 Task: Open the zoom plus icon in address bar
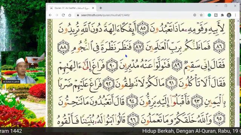click(195, 15)
